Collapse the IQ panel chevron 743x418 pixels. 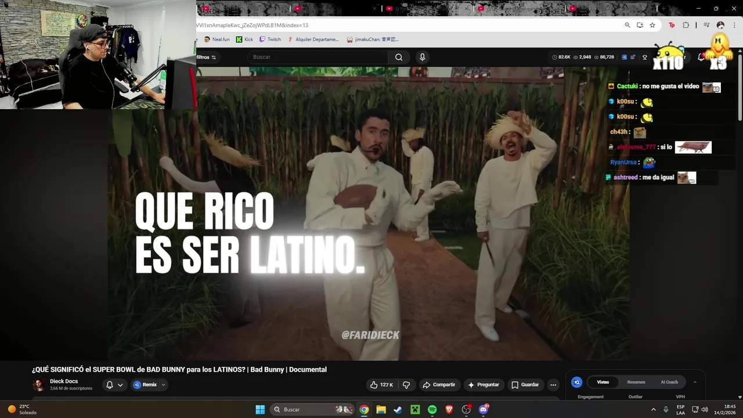coord(695,382)
